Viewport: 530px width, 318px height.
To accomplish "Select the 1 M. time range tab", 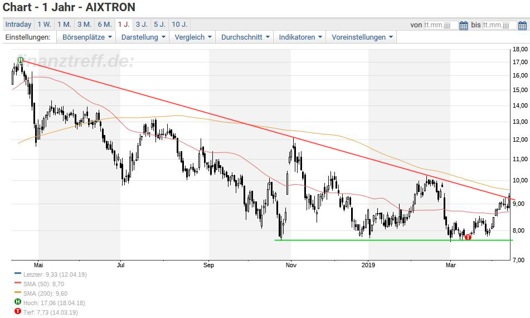I will click(x=64, y=25).
